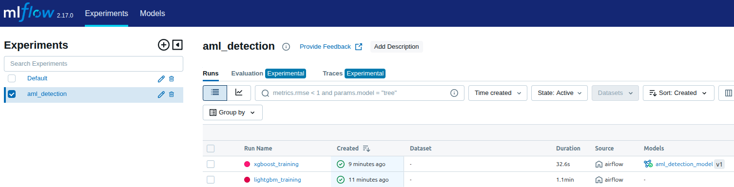Select all runs with header checkbox
The image size is (734, 187).
211,149
